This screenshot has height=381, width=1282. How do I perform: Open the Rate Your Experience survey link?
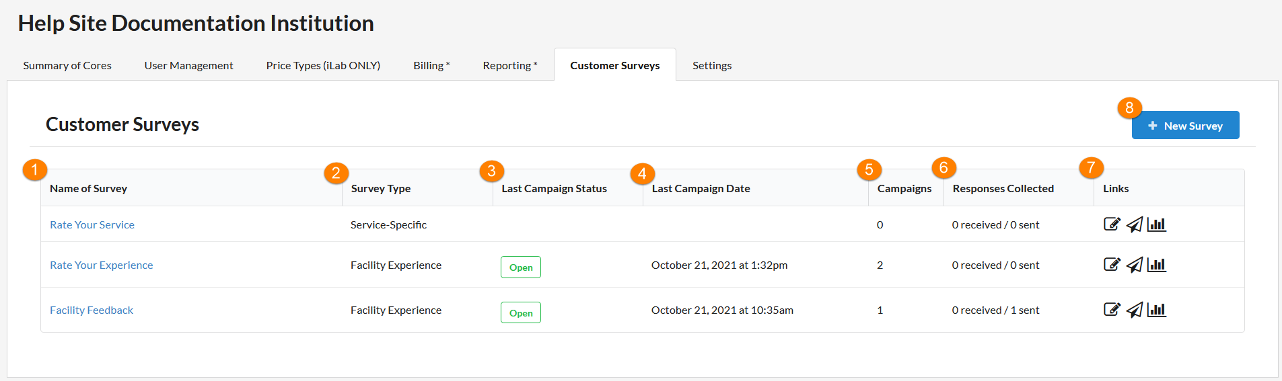coord(102,265)
